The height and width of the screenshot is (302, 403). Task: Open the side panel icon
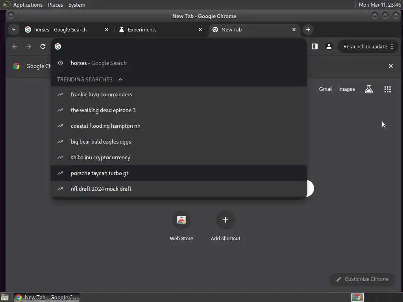click(315, 46)
